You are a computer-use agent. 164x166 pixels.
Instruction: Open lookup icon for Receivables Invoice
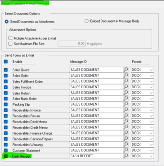pyautogui.click(x=126, y=110)
